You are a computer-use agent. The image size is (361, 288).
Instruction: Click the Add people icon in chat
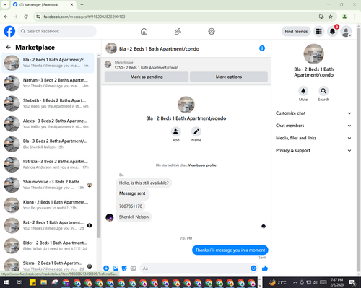[176, 131]
